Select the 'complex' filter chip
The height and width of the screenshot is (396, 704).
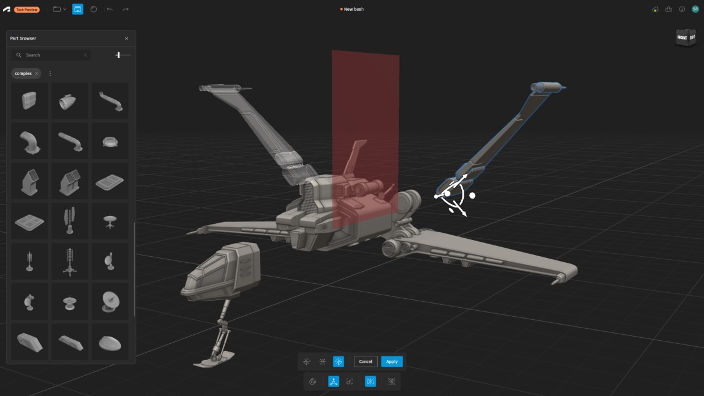click(26, 74)
